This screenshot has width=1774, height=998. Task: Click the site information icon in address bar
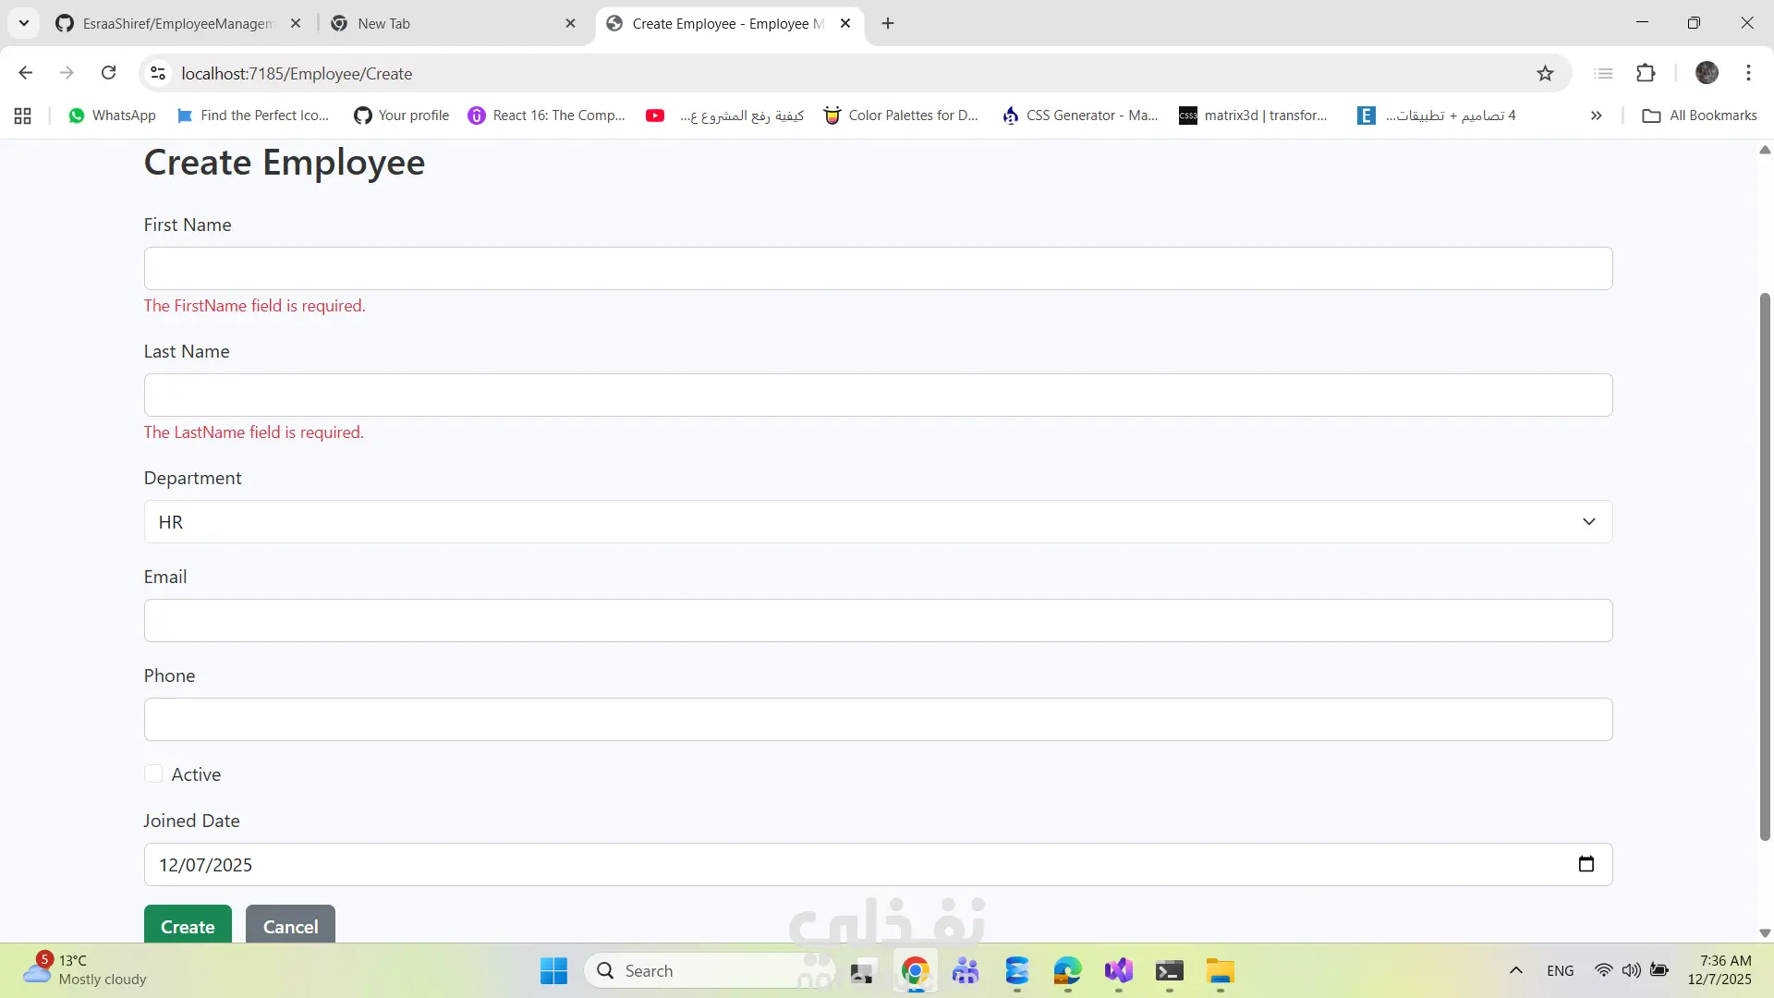(x=158, y=73)
